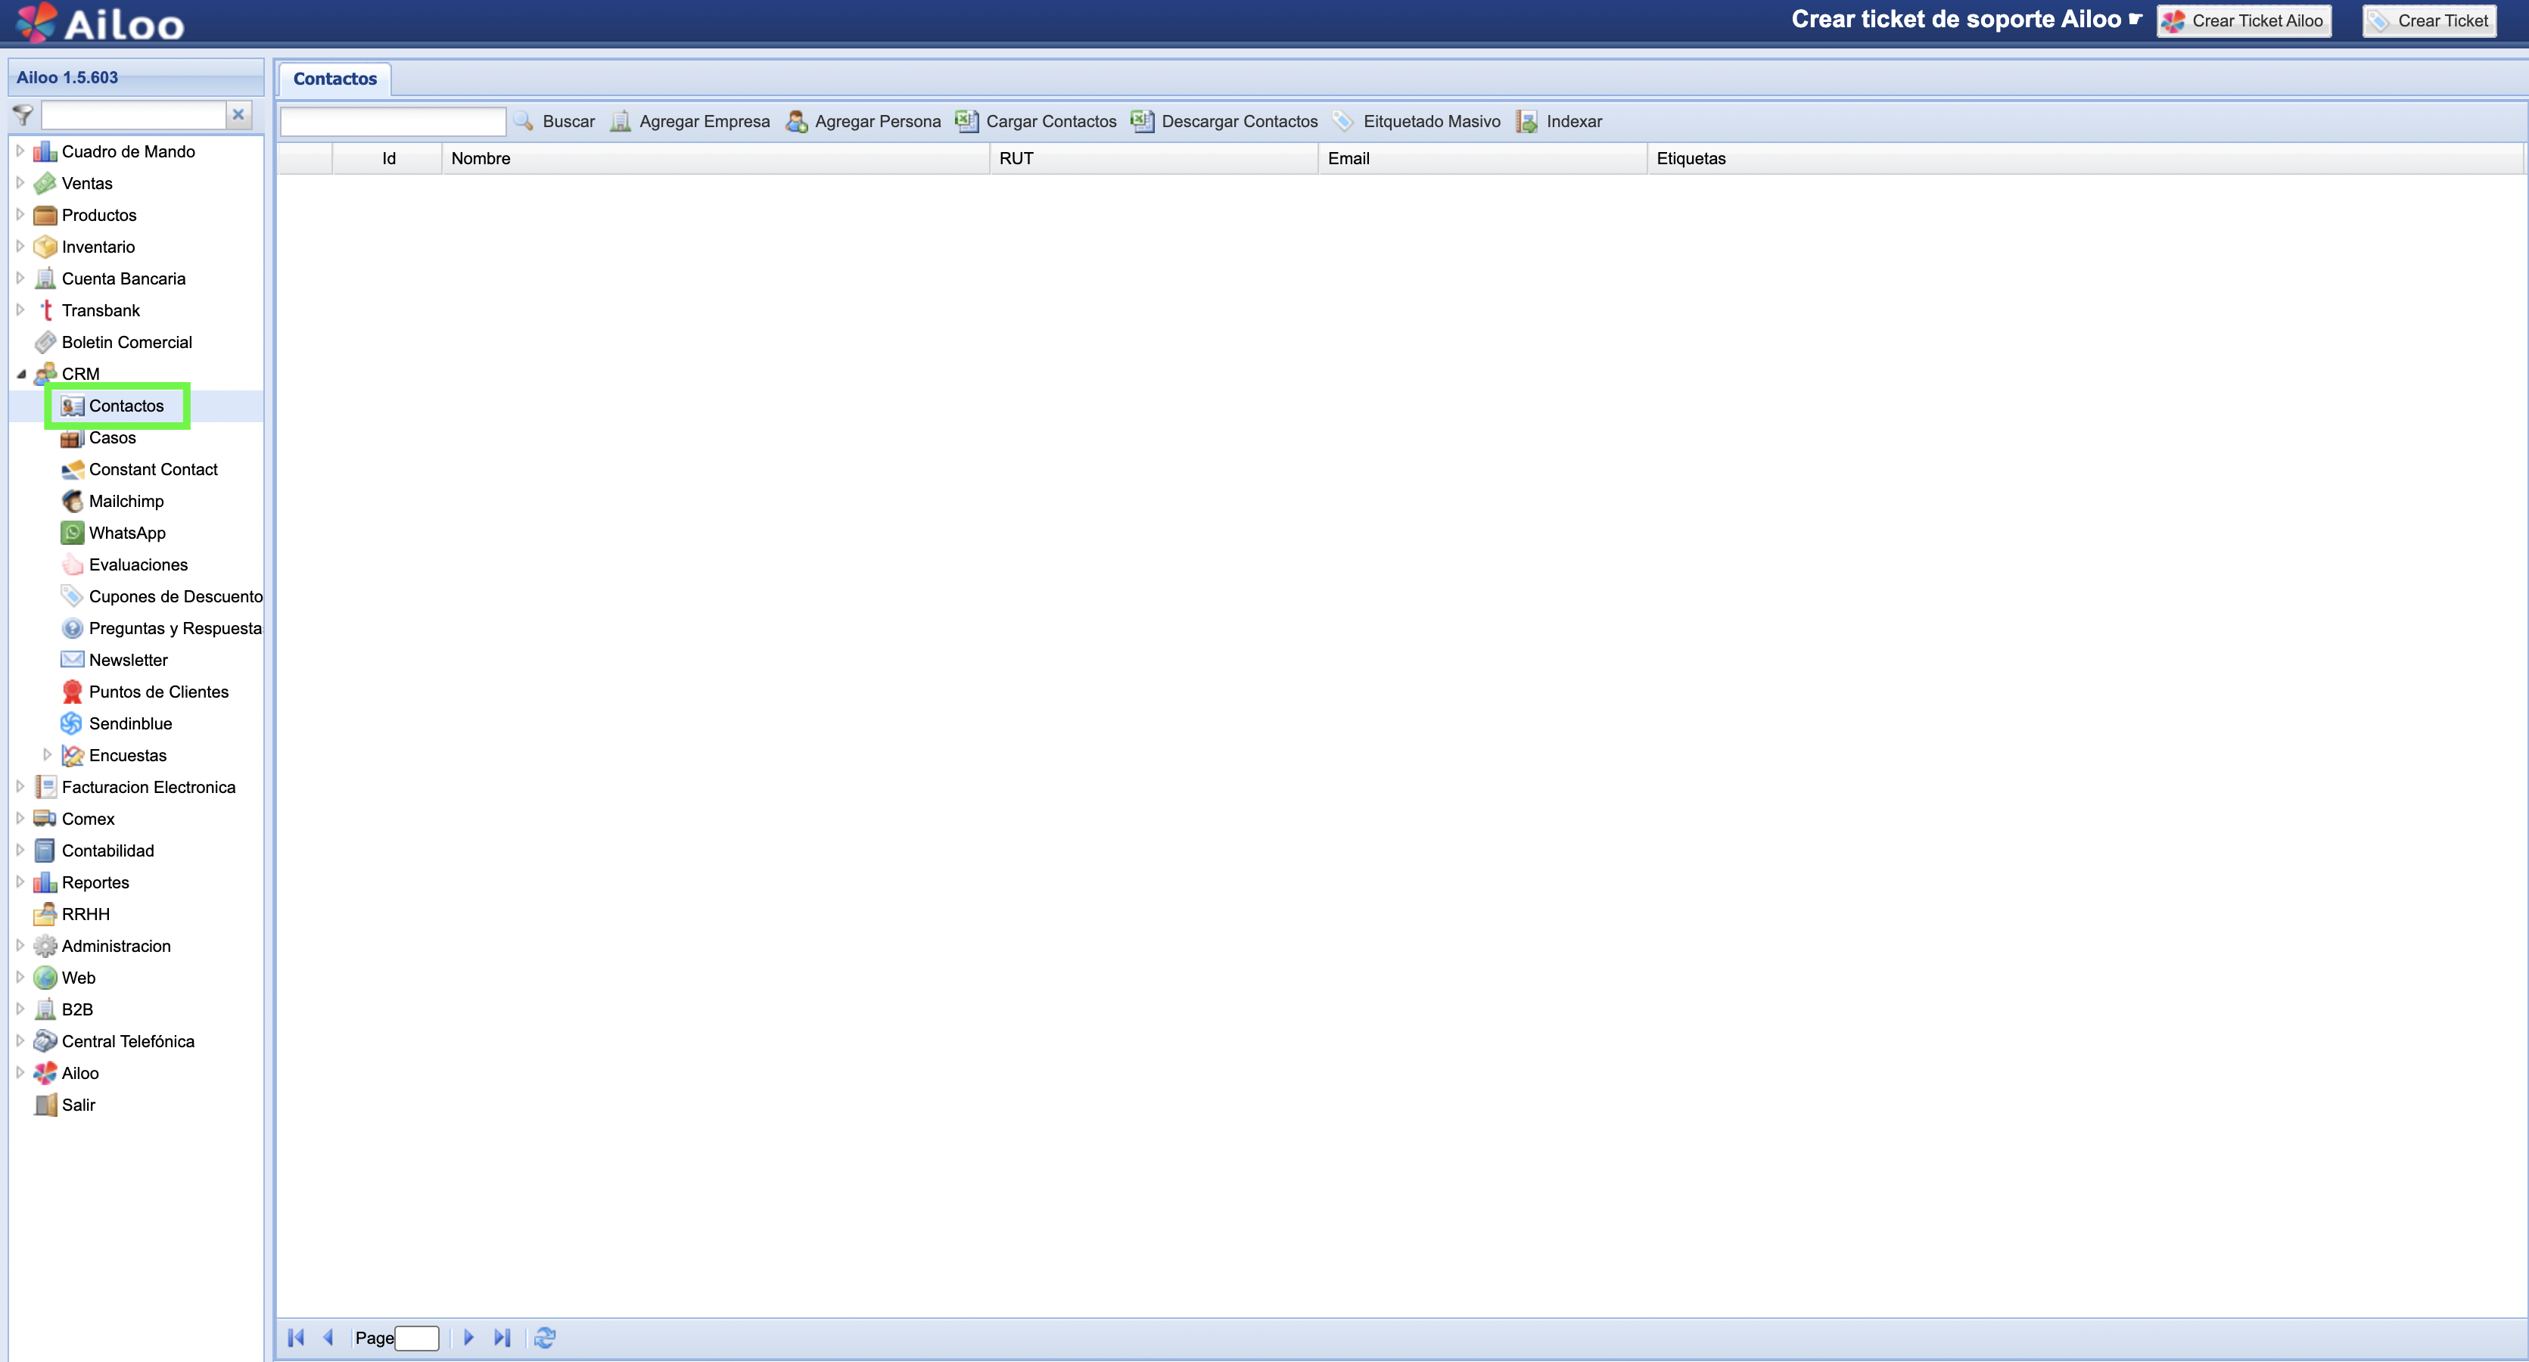
Task: Click the Descargar Contactos Excel icon
Action: [x=1142, y=122]
